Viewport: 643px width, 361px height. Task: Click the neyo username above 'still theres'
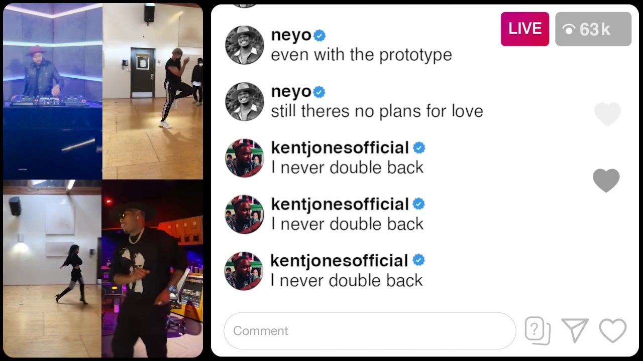[x=291, y=92]
